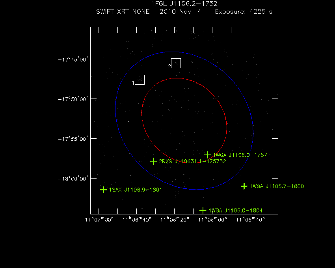Click the Exposure: 4225 s text

pyautogui.click(x=244, y=12)
